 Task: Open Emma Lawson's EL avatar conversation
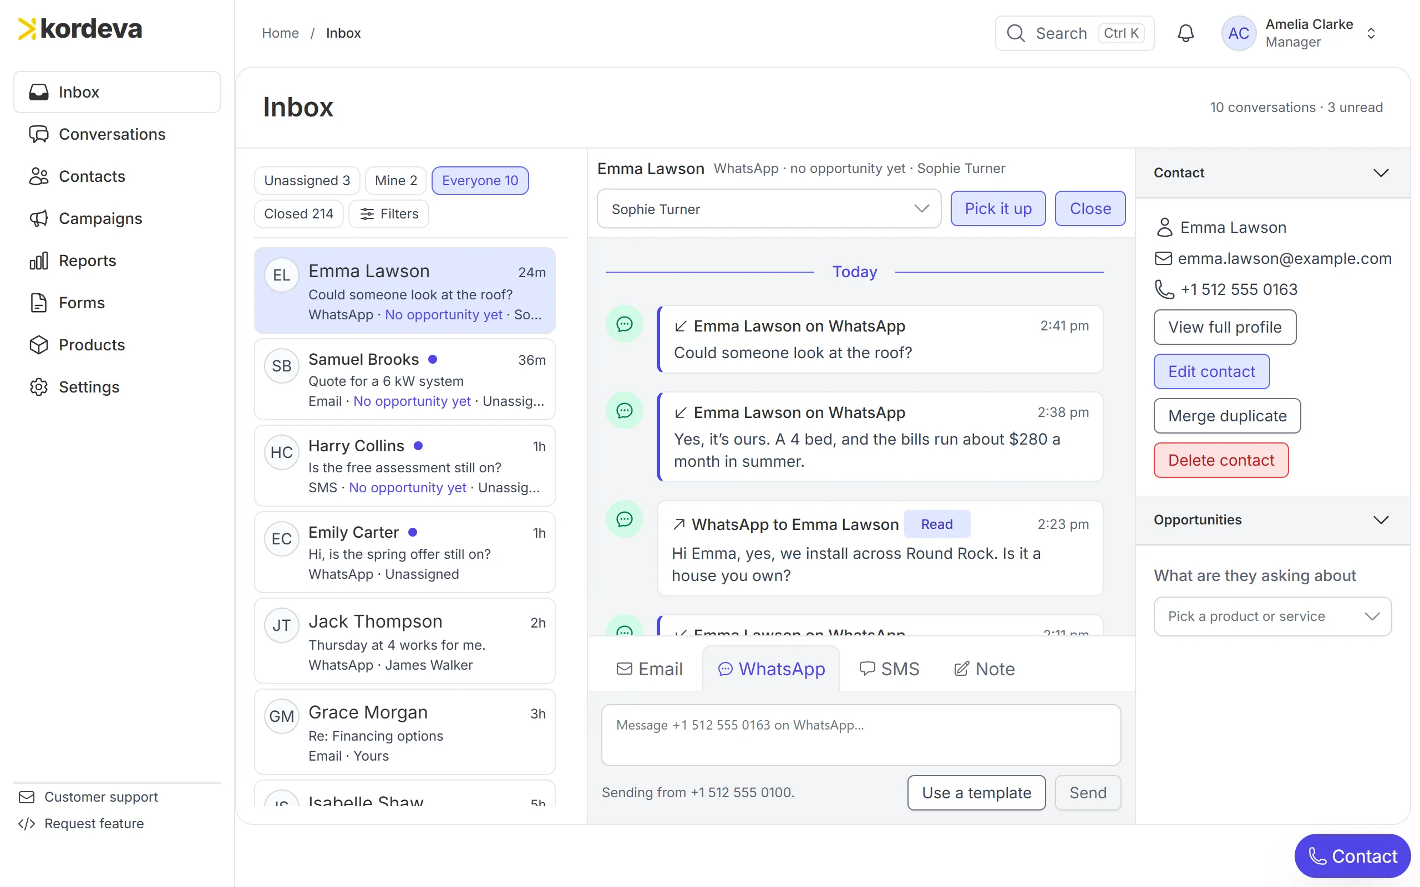tap(282, 274)
